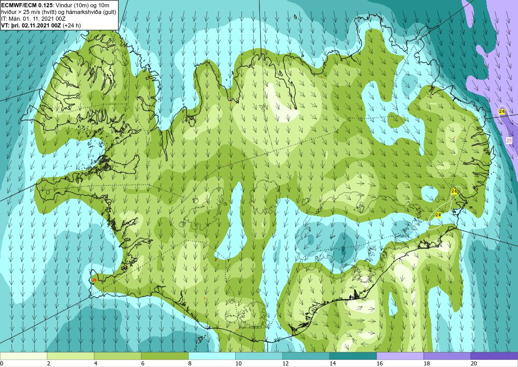Click the 6–8 m/s green legend swatch
518x367 pixels.
pos(165,356)
